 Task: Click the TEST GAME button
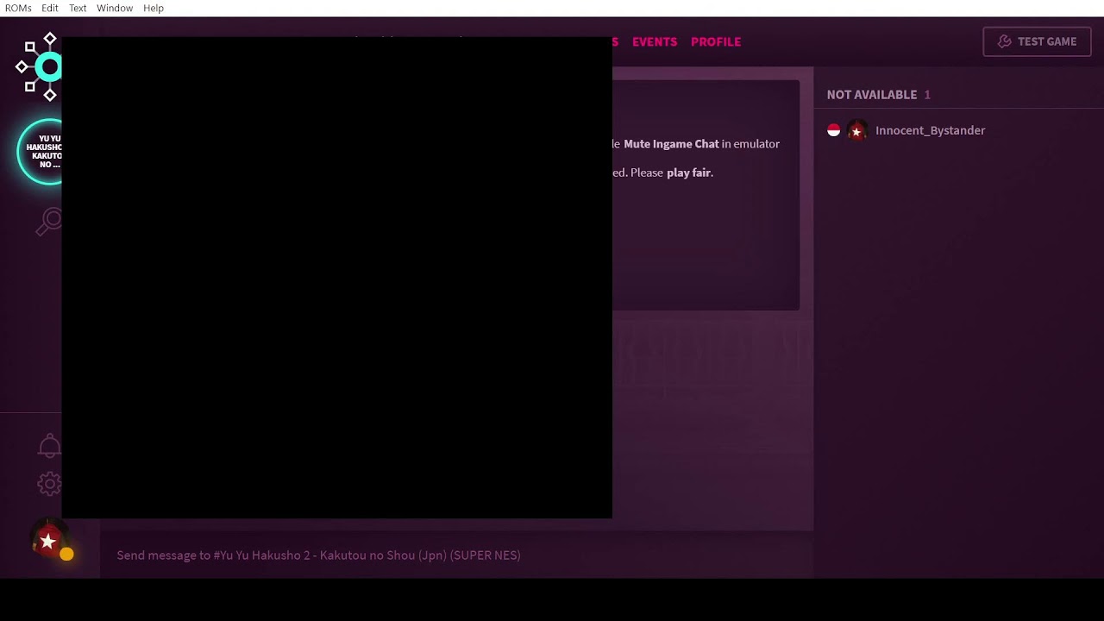(1037, 41)
